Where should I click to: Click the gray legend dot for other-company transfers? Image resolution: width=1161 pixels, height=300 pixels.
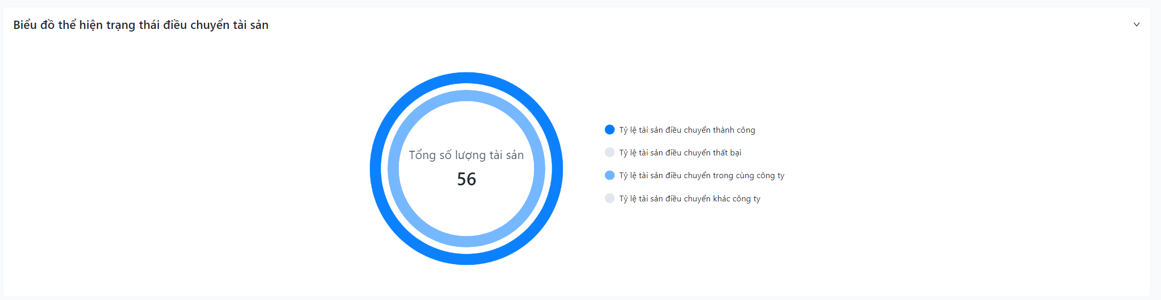point(609,198)
